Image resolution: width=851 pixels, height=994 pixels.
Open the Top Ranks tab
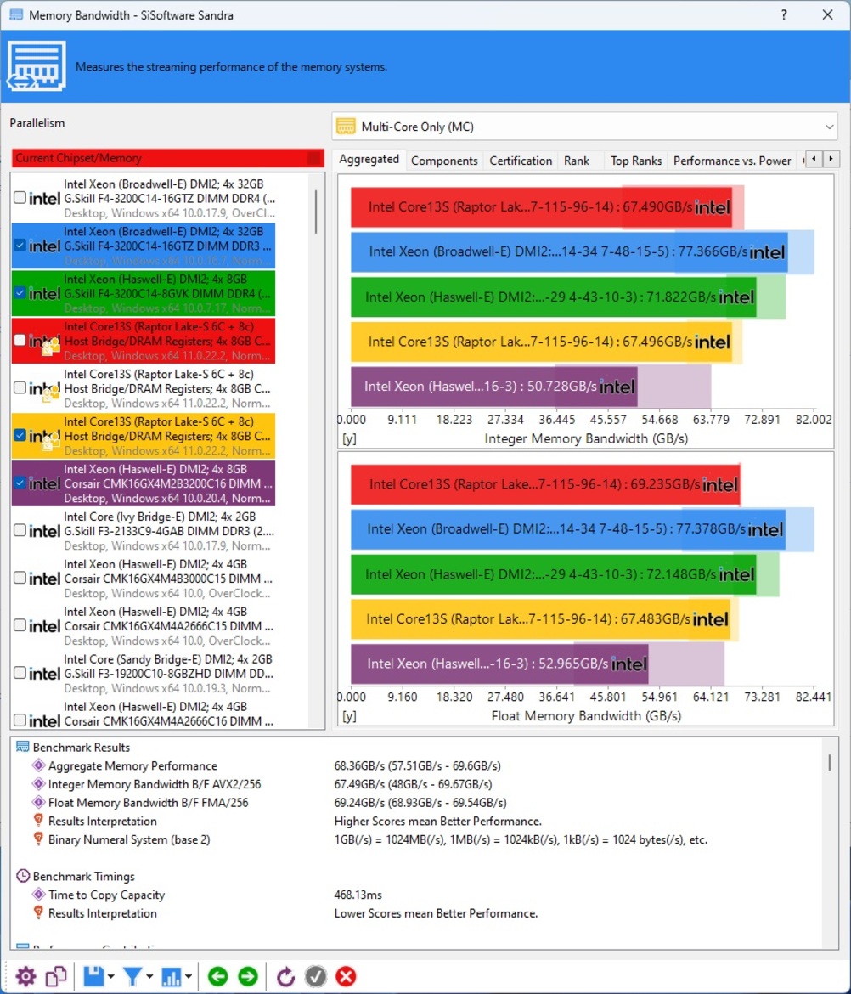pos(636,161)
